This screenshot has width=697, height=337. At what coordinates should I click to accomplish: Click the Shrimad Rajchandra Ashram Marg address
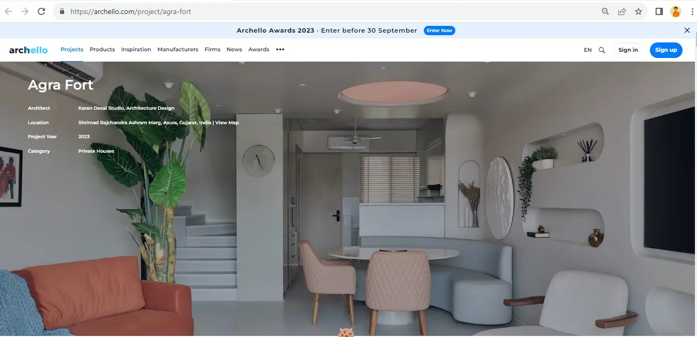[x=145, y=123]
